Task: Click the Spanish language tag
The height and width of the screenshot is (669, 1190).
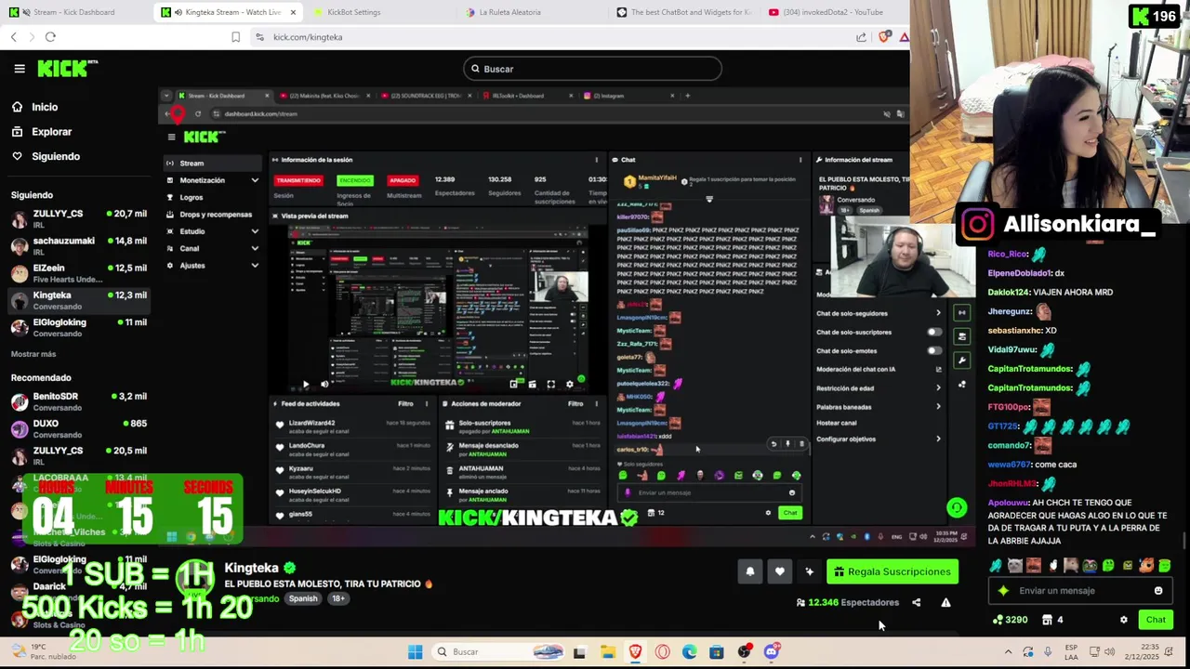Action: (x=303, y=598)
